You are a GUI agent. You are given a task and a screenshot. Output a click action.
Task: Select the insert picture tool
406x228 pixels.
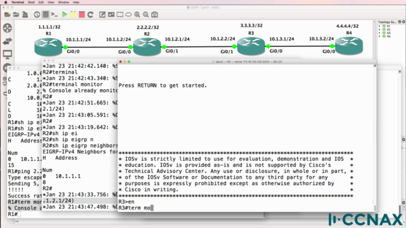click(x=111, y=15)
